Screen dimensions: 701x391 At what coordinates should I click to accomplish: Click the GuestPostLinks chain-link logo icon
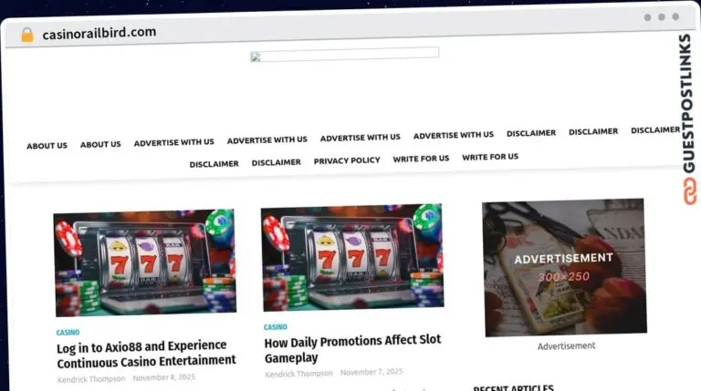click(x=686, y=190)
